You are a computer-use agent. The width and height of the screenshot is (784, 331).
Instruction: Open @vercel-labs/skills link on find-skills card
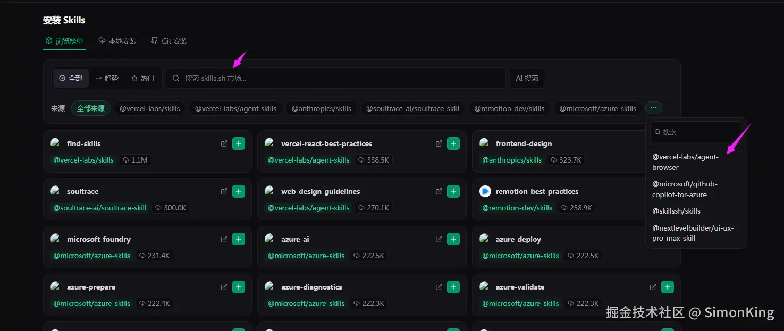[x=83, y=160]
